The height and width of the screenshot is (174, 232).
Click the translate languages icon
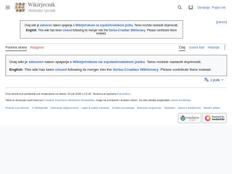(207, 80)
